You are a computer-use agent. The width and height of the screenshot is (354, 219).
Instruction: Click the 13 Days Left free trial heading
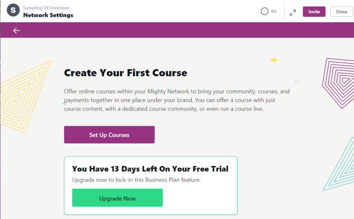click(150, 169)
